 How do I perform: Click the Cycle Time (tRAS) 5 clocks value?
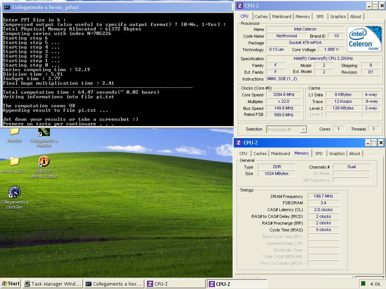click(x=323, y=230)
